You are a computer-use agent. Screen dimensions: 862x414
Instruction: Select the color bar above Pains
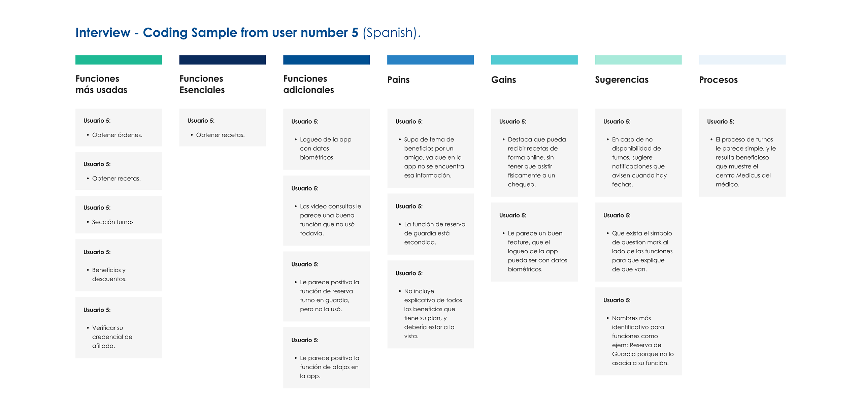430,60
